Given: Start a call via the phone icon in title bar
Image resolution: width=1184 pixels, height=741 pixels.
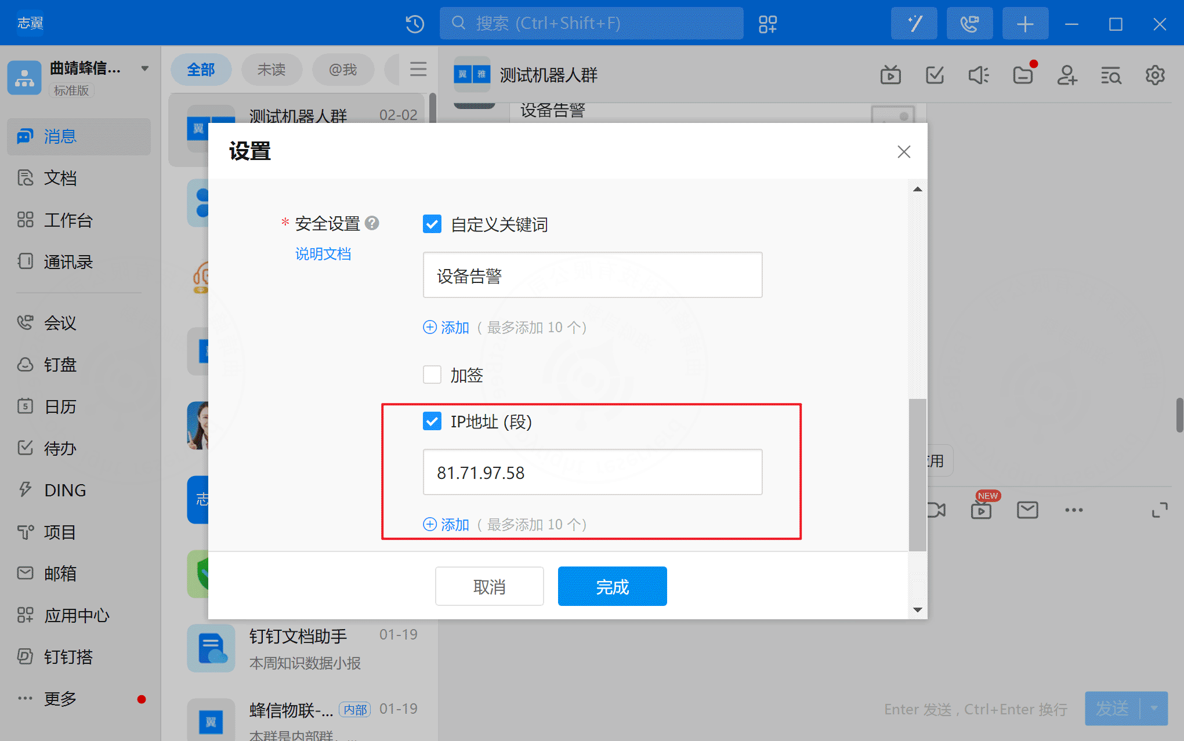Looking at the screenshot, I should [969, 24].
